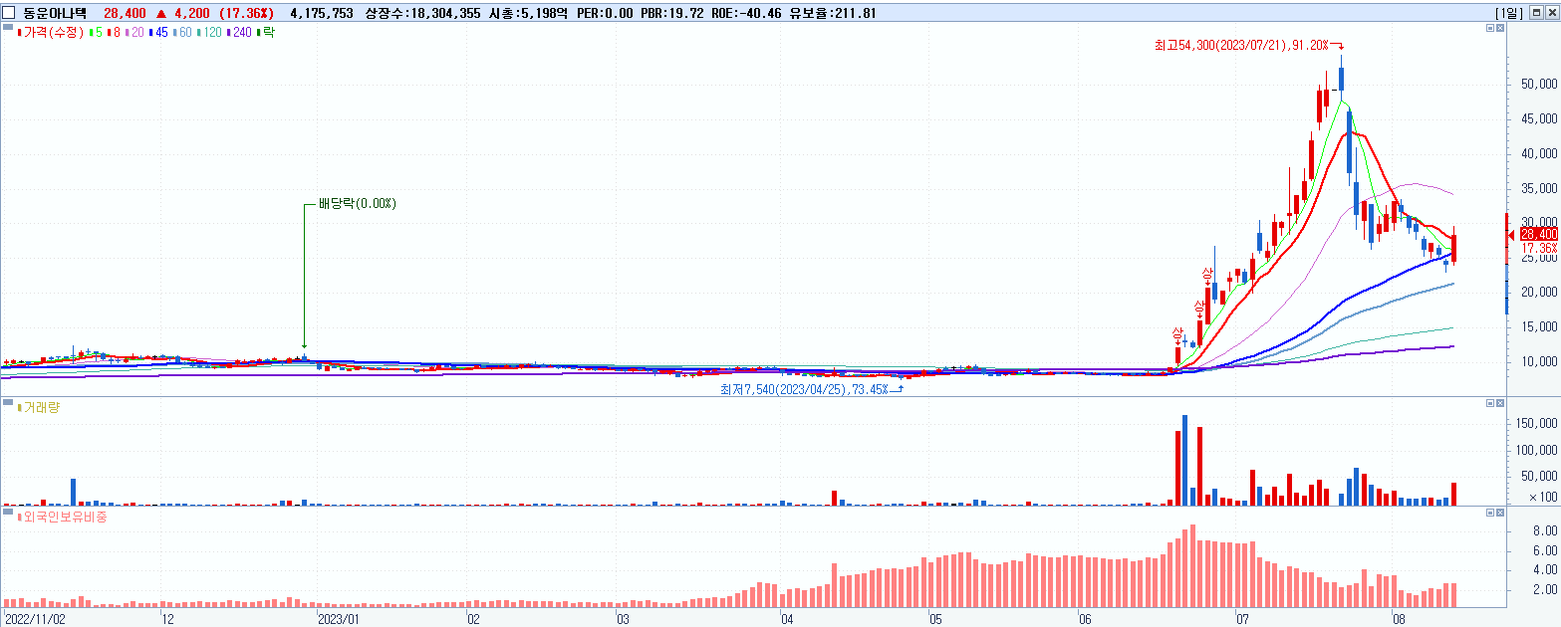Open the 거래량 panel's top-left corner handle

click(x=8, y=404)
